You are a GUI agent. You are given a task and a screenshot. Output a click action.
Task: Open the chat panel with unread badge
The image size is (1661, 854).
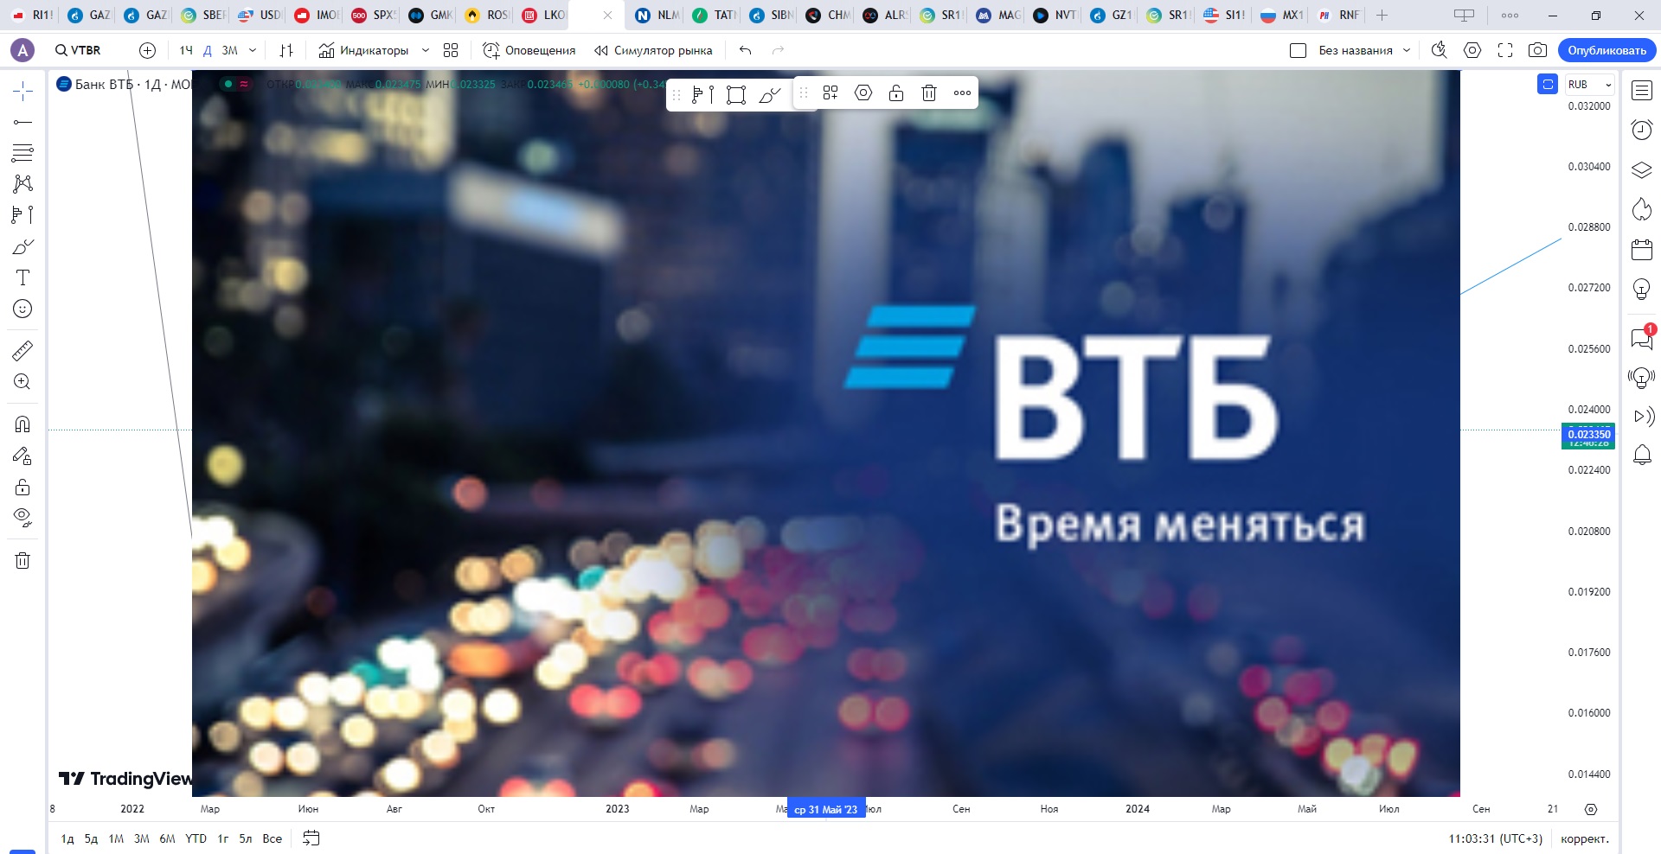[x=1641, y=337]
